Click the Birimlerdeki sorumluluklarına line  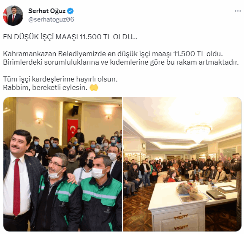pos(121,62)
